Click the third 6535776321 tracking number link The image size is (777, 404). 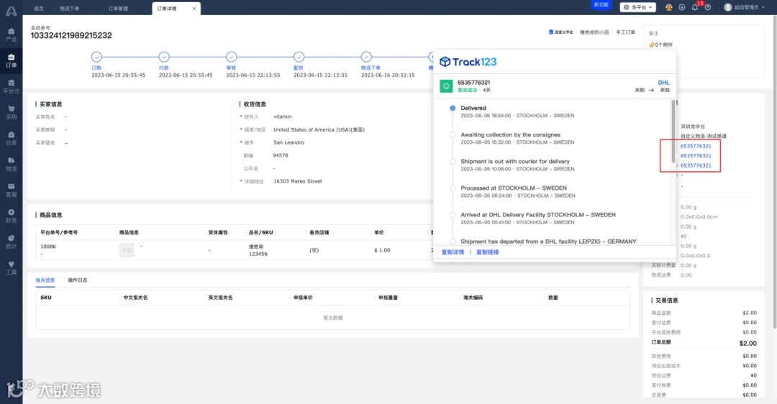click(696, 165)
